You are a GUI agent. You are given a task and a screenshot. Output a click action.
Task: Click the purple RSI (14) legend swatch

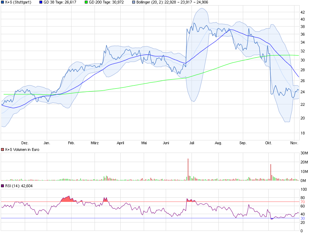(2, 186)
